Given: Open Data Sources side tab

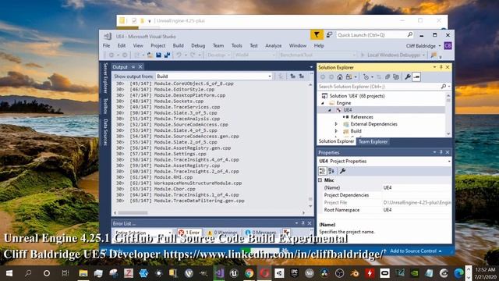Looking at the screenshot, I should (105, 132).
